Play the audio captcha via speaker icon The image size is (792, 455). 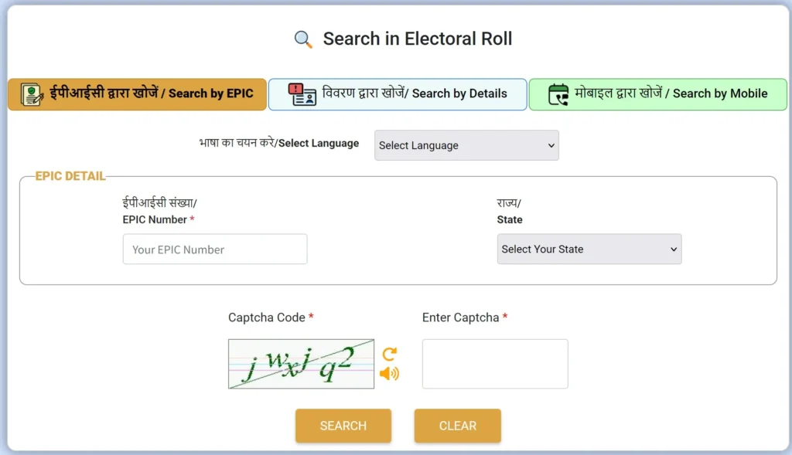[390, 372]
